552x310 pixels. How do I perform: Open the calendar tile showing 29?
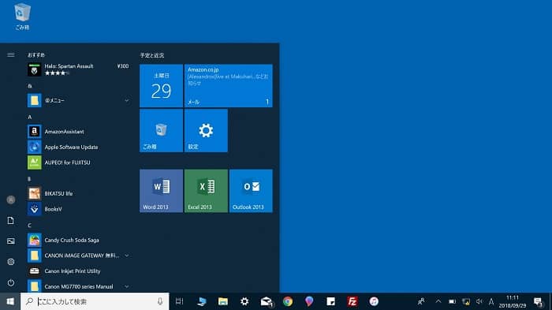(161, 86)
